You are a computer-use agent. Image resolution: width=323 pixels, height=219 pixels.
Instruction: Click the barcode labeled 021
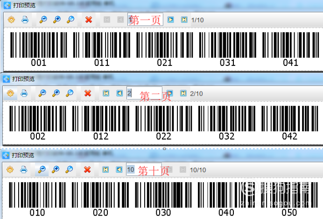[165, 45]
